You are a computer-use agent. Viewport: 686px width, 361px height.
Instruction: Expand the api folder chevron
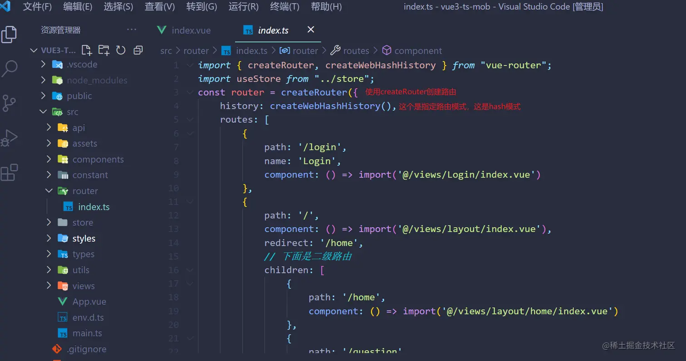49,128
